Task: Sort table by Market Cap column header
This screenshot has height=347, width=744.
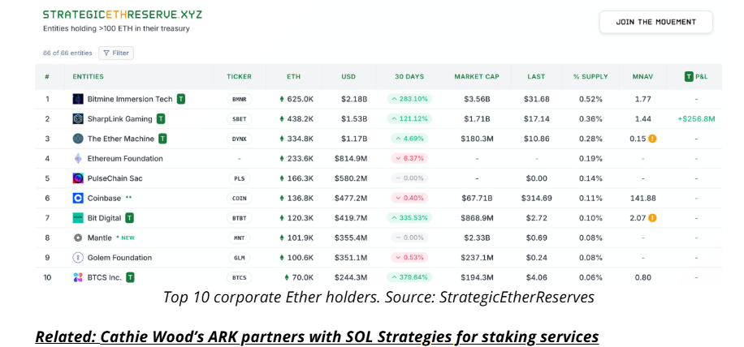Action: 477,76
